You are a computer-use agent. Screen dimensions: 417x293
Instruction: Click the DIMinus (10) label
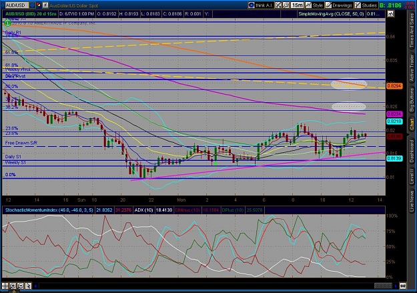click(x=187, y=210)
